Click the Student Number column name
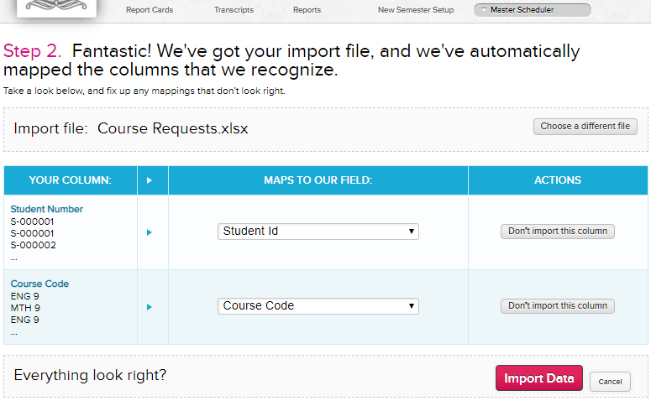 click(x=47, y=209)
